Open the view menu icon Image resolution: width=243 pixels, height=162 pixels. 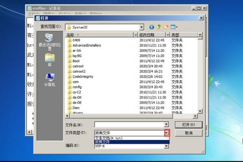pos(174,27)
